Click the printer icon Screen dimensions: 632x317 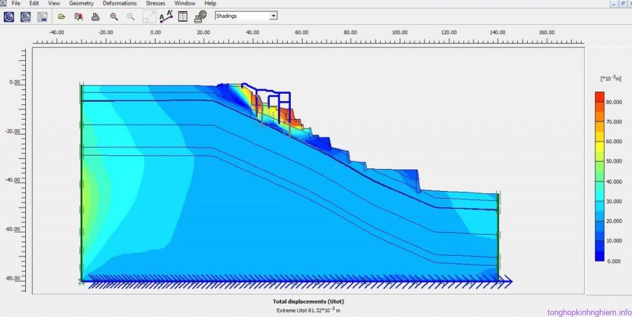coord(95,17)
